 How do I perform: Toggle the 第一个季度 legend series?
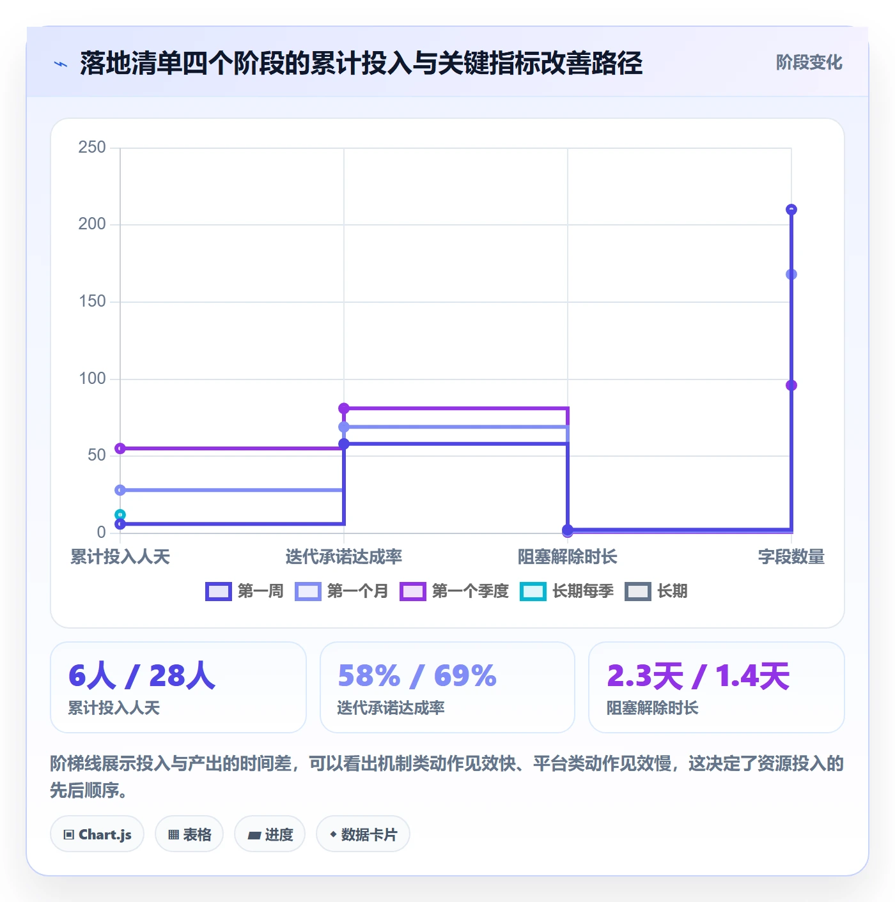454,592
